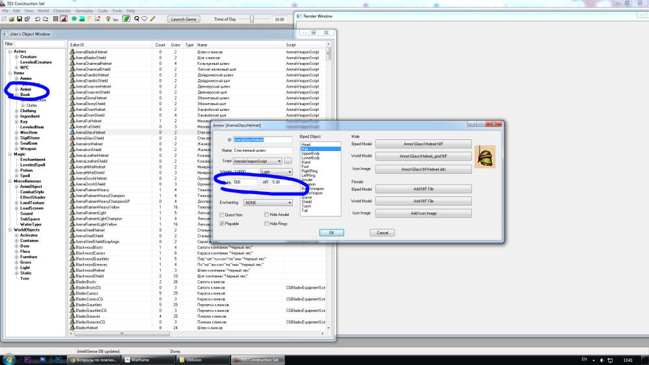Click the speech bubble dialogue toolbar icon
Viewport: 649px width, 365px height.
(145, 19)
